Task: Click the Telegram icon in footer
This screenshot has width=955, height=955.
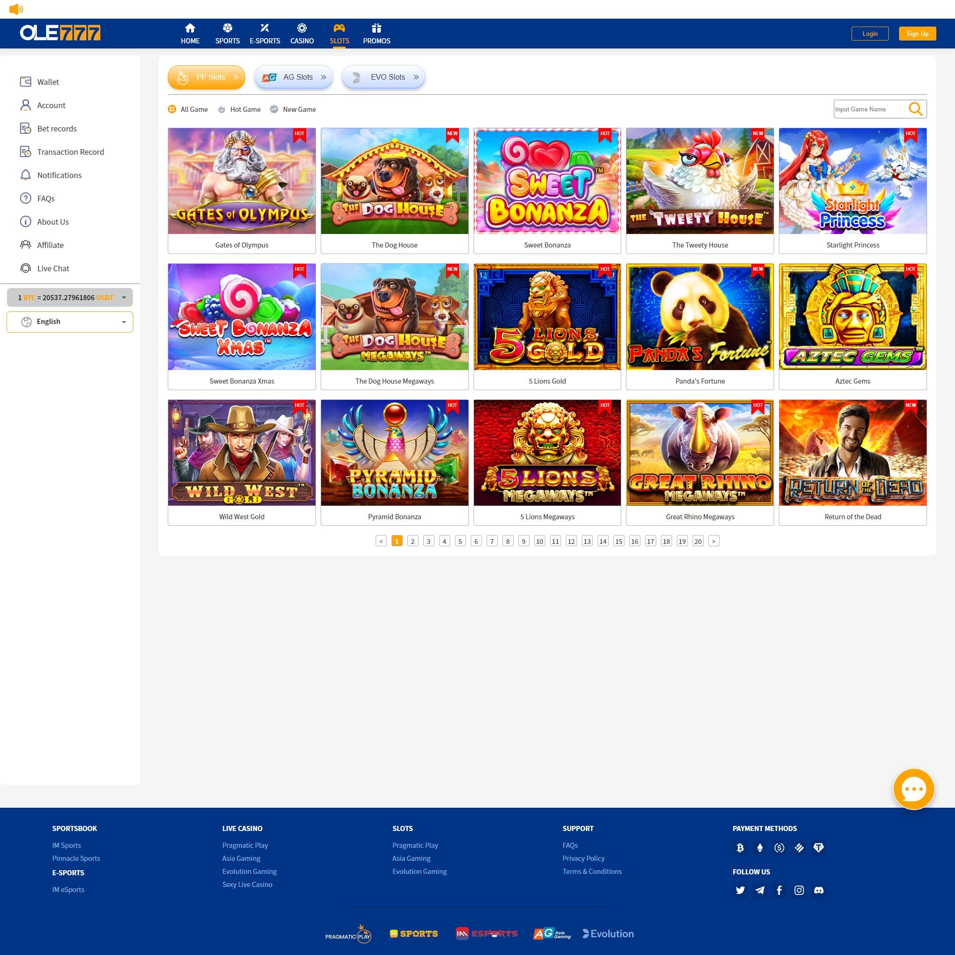Action: [760, 890]
